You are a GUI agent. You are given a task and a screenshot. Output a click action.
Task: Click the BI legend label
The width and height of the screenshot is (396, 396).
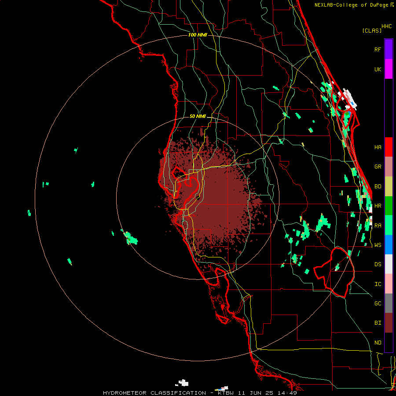click(x=378, y=323)
